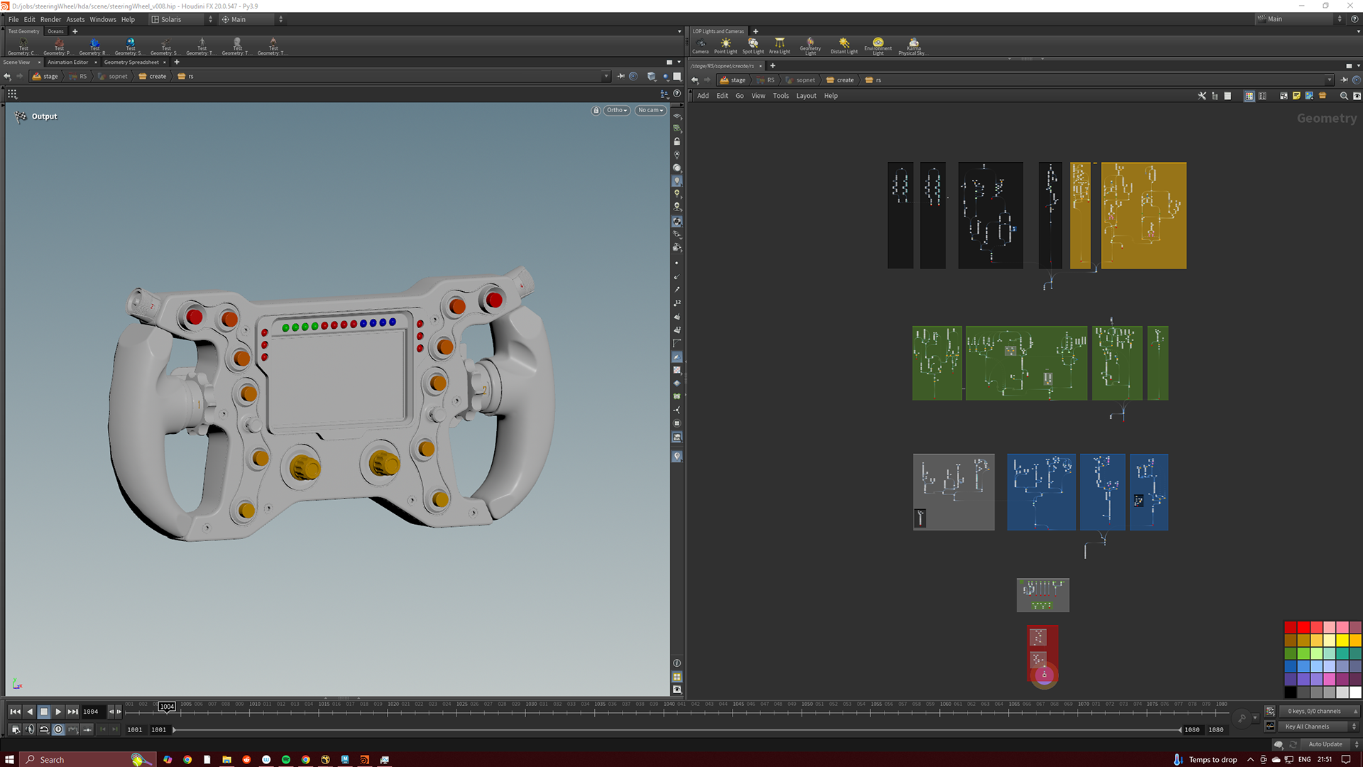Pick the pure red color swatch
The width and height of the screenshot is (1363, 767).
(1303, 627)
